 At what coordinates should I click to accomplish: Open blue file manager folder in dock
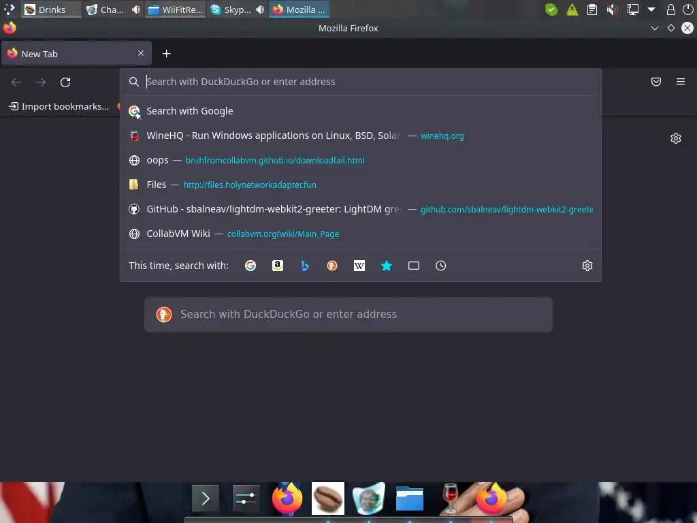point(409,498)
